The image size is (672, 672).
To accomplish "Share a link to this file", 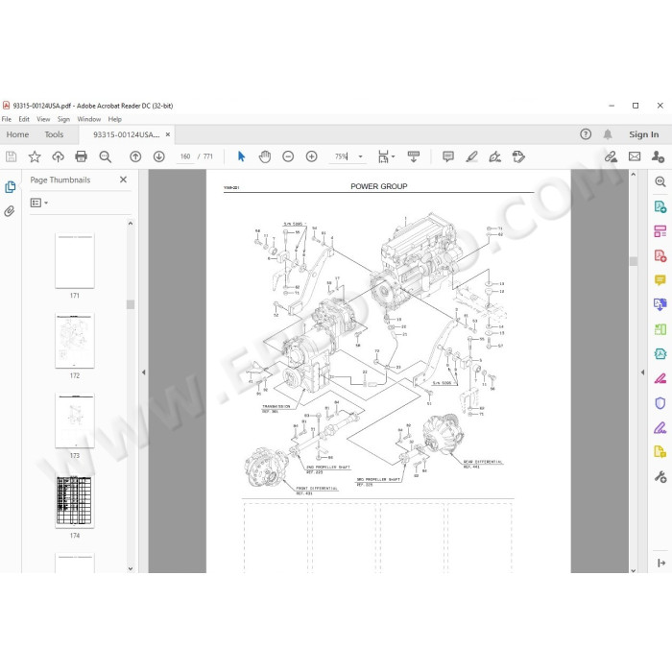I will pos(611,156).
